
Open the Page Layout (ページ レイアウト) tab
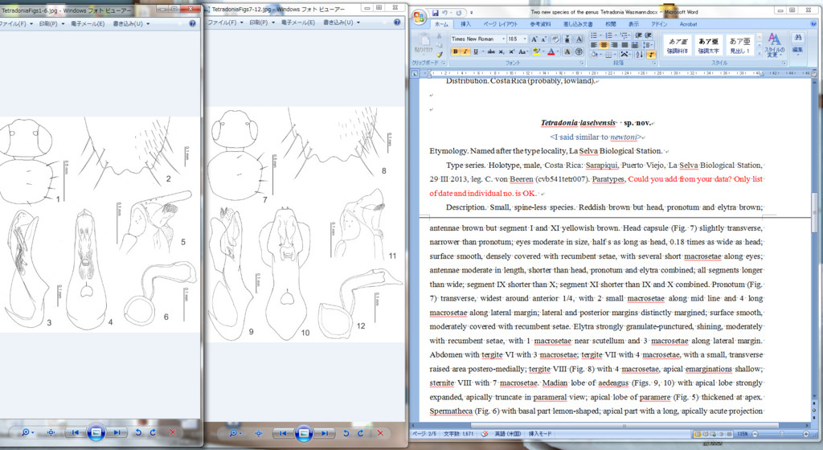pos(500,24)
